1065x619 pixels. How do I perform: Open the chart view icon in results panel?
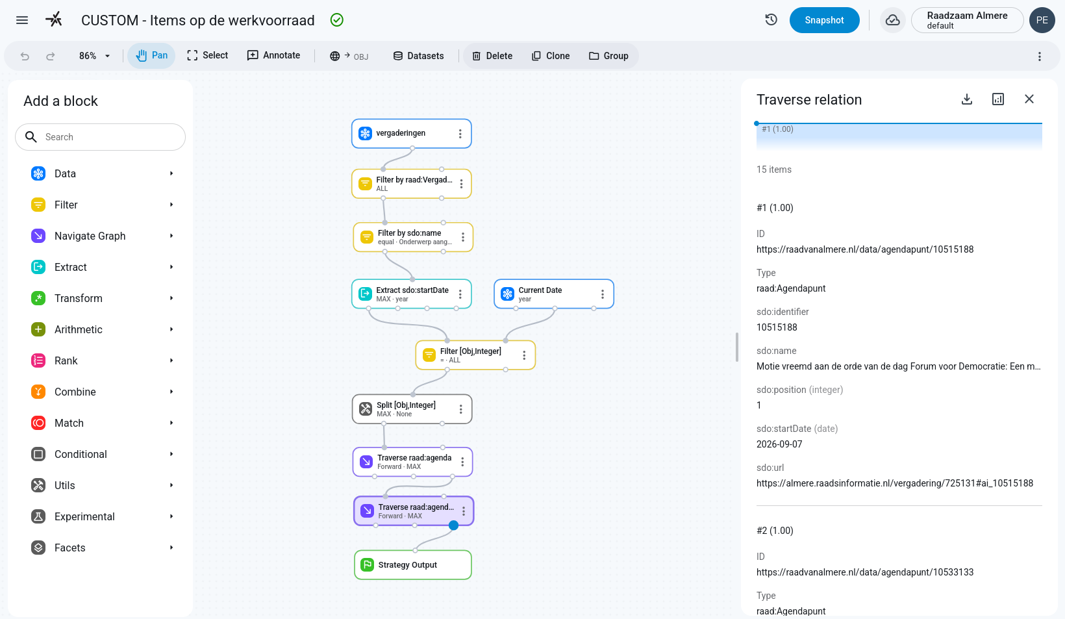tap(998, 99)
